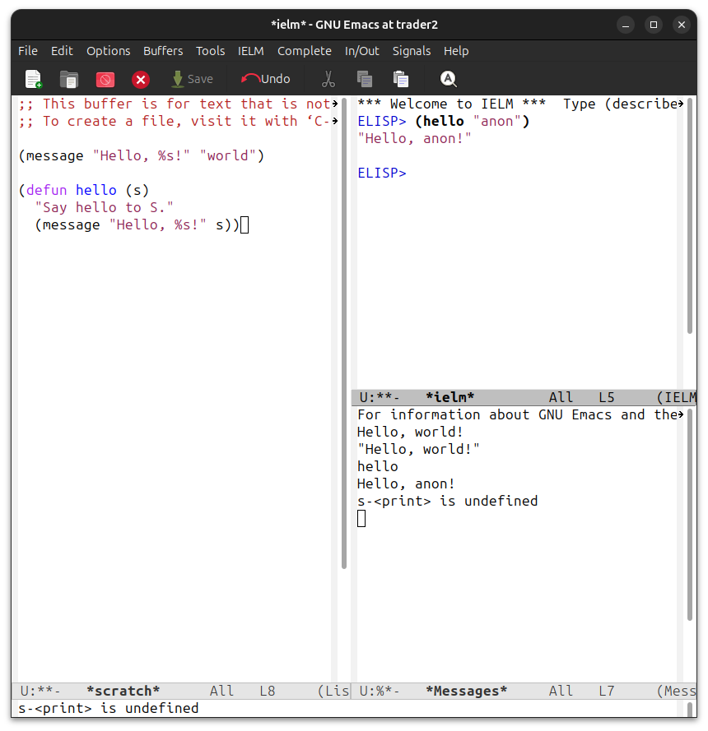The image size is (708, 731).
Task: Click the Search magnifier icon
Action: (448, 79)
